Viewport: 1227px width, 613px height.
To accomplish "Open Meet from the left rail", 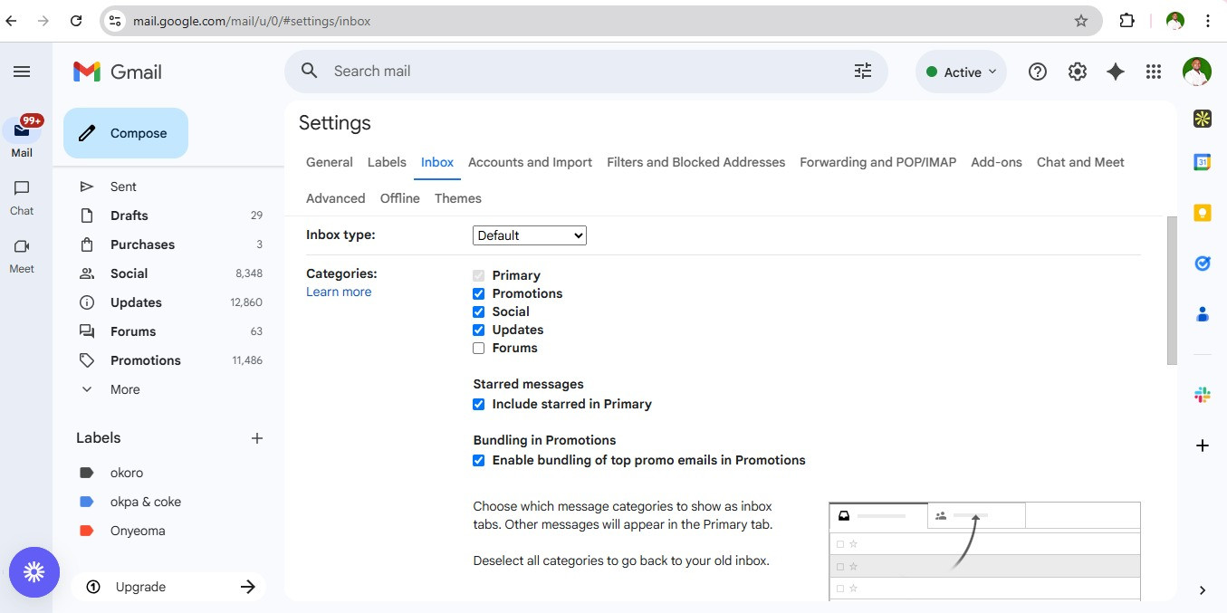I will click(x=22, y=254).
